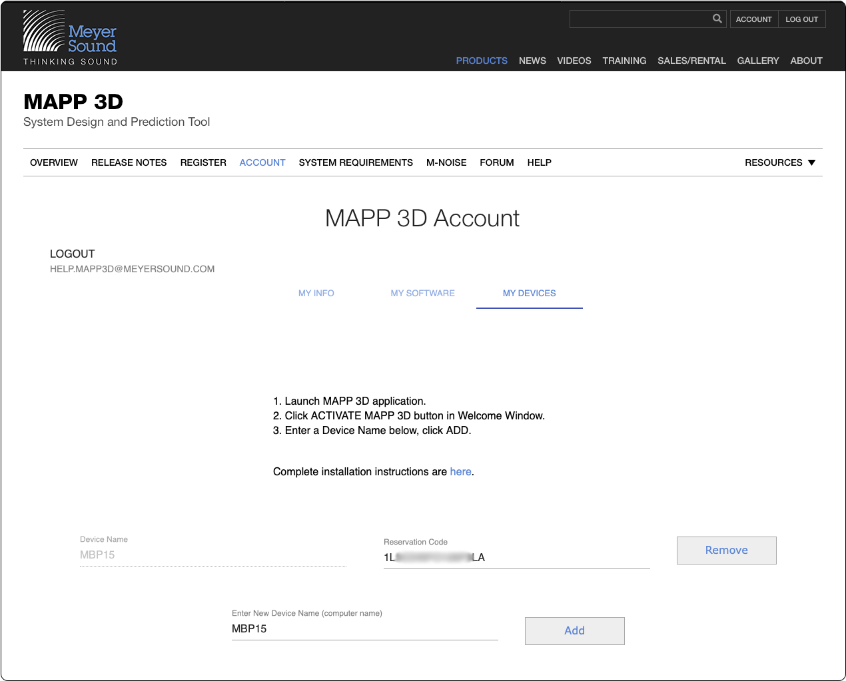Select the ACCOUNT sub-navigation tab
This screenshot has width=846, height=681.
click(262, 162)
